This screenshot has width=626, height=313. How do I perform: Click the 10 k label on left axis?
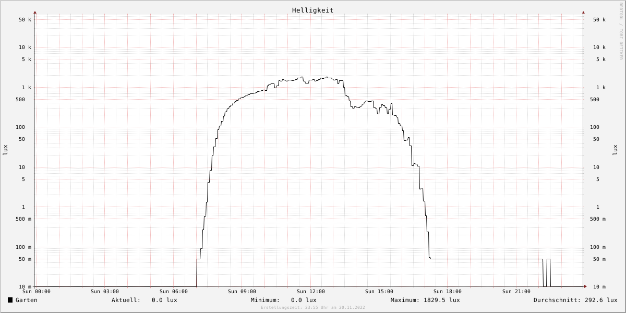coord(25,47)
